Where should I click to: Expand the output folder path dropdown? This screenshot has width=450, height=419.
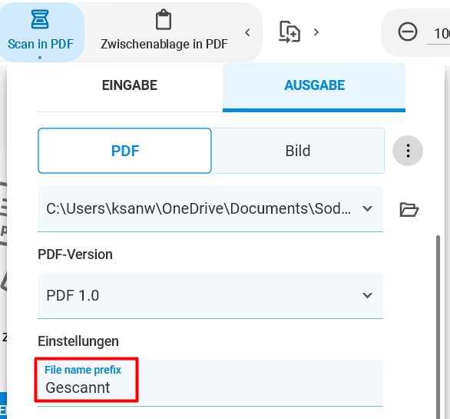click(367, 208)
